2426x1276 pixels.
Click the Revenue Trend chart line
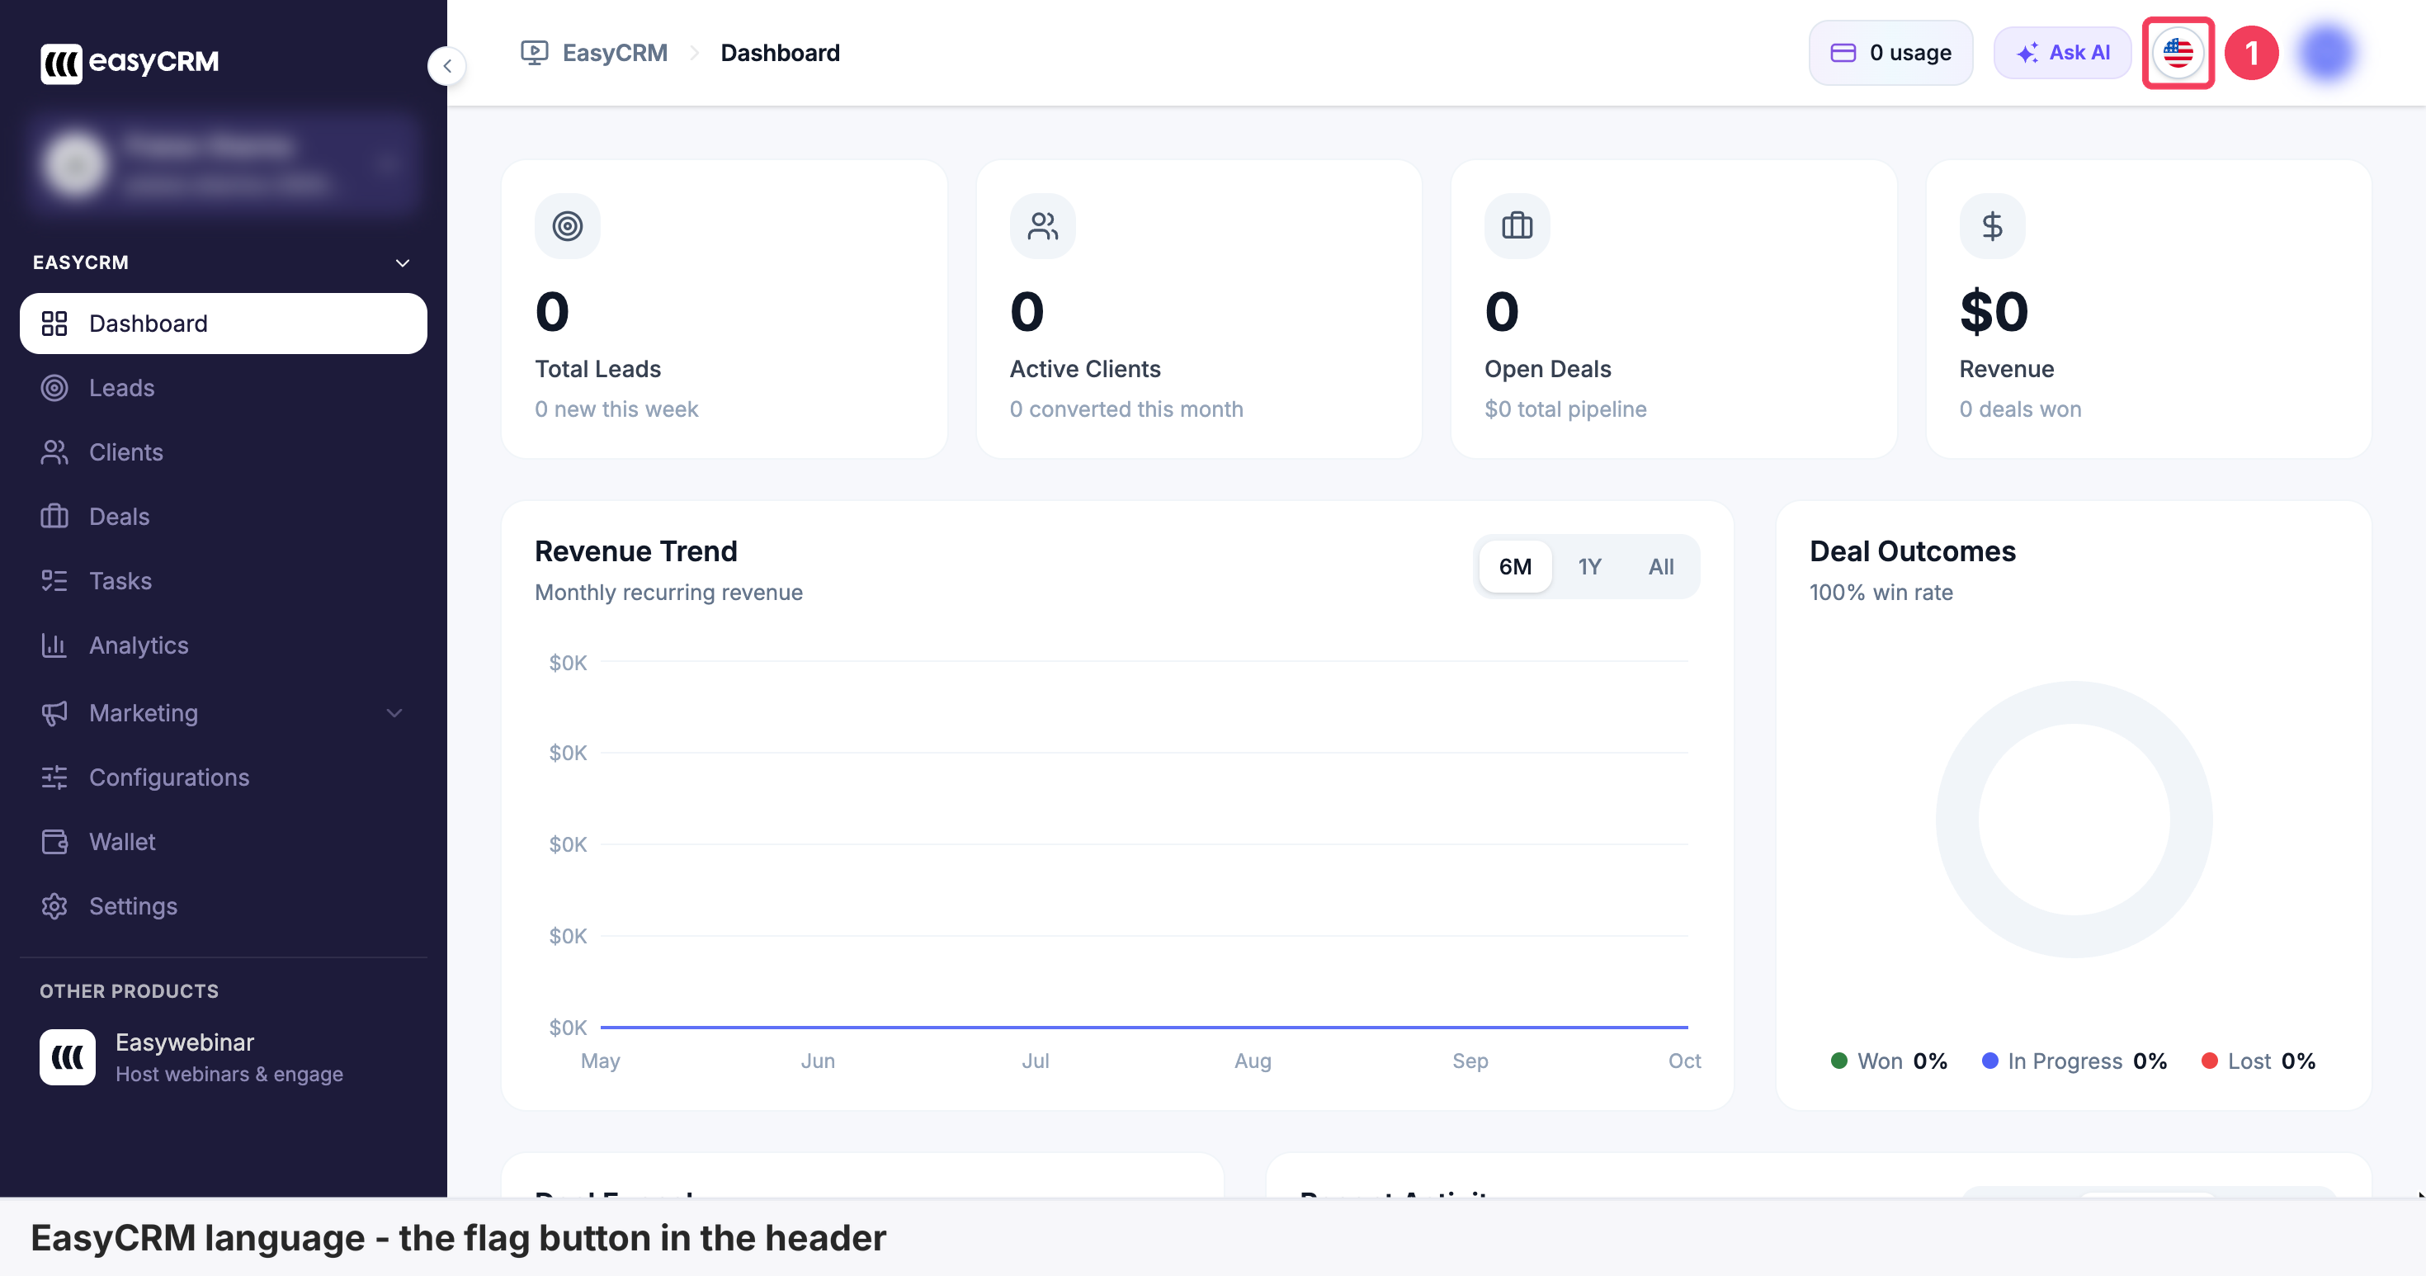[1144, 1027]
